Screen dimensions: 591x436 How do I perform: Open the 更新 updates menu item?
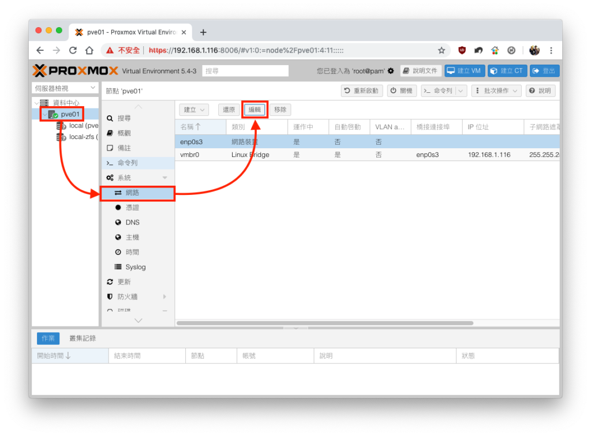click(138, 282)
